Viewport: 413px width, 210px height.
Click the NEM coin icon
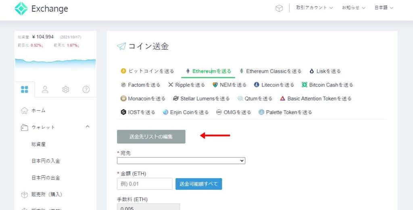(x=215, y=85)
